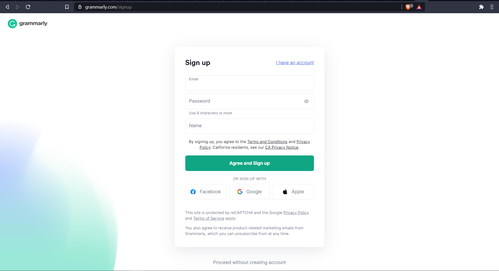Click the Grammarly logo icon
This screenshot has height=271, width=499.
pyautogui.click(x=12, y=24)
